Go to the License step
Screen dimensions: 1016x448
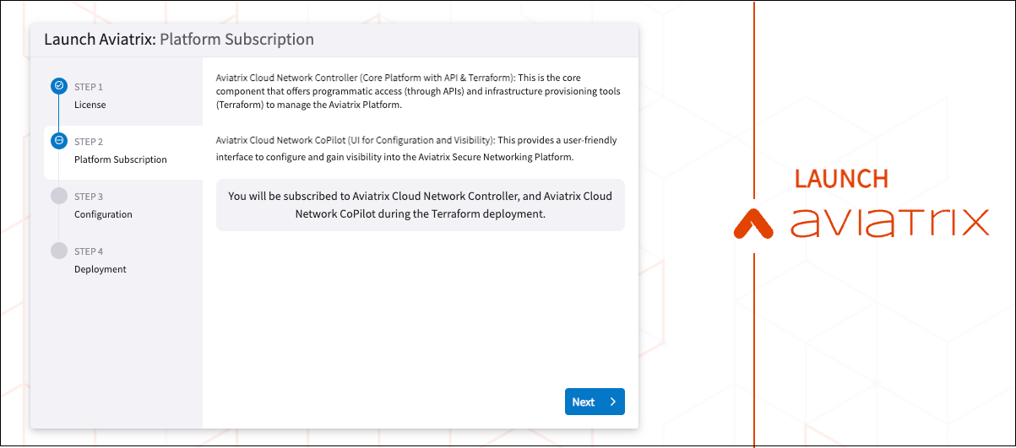pyautogui.click(x=90, y=105)
